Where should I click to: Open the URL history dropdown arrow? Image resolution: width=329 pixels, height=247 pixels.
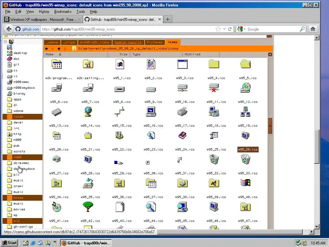[224, 29]
